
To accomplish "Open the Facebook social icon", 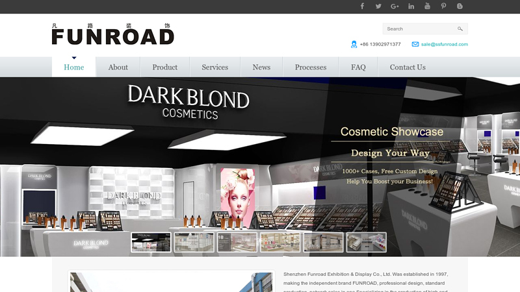I will tap(362, 6).
